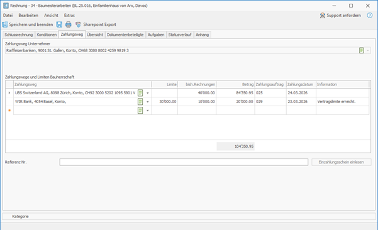This screenshot has width=378, height=230.
Task: Switch to the Konditionen tab
Action: (x=47, y=35)
